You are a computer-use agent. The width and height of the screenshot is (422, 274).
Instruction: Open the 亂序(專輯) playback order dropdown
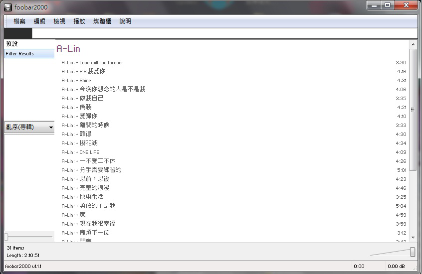pyautogui.click(x=29, y=127)
